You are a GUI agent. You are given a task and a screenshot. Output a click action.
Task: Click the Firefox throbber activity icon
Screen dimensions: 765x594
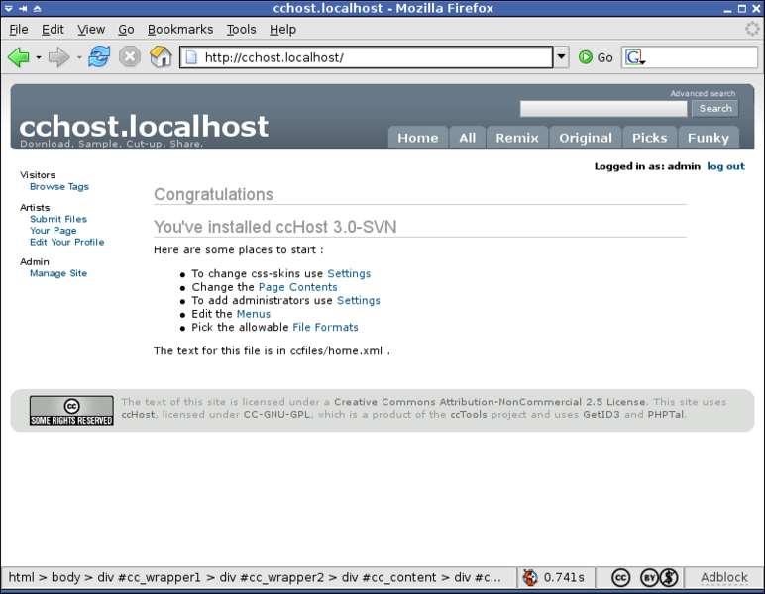click(x=752, y=30)
